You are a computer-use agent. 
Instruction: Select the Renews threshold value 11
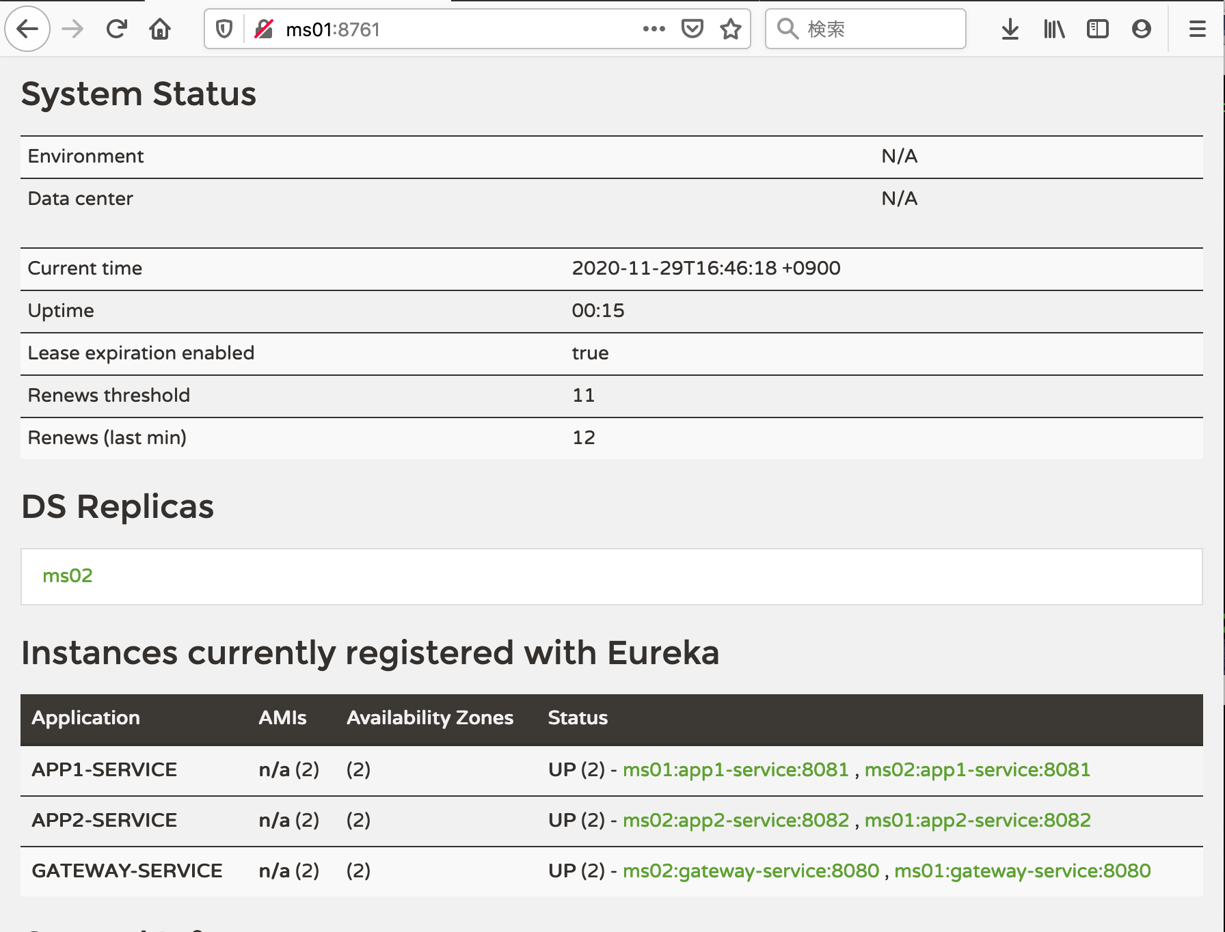(x=584, y=395)
